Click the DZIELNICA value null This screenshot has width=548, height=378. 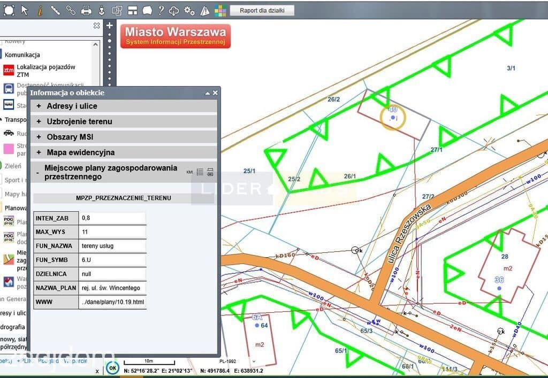(112, 274)
